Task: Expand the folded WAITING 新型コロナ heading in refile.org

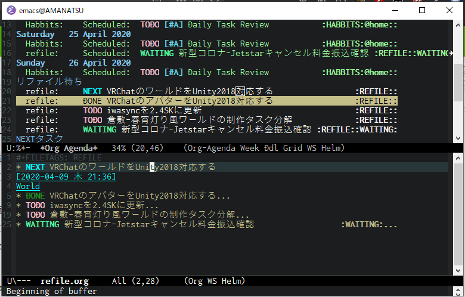Action: tap(207, 224)
